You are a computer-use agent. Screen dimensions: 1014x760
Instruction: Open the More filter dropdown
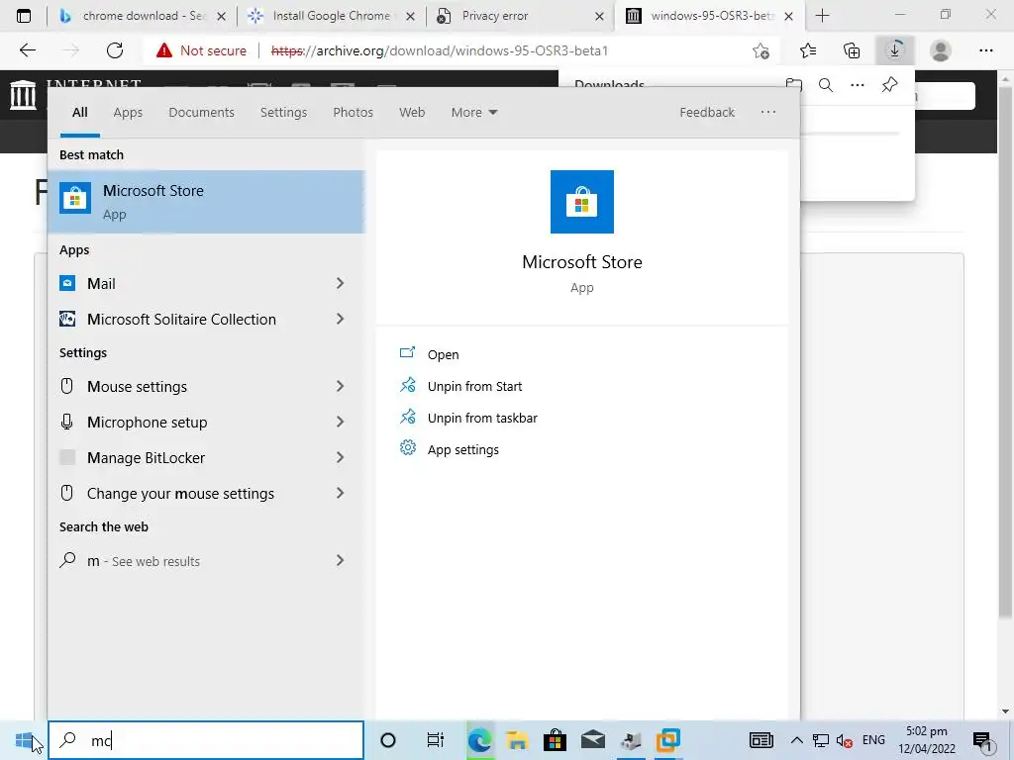pos(474,113)
